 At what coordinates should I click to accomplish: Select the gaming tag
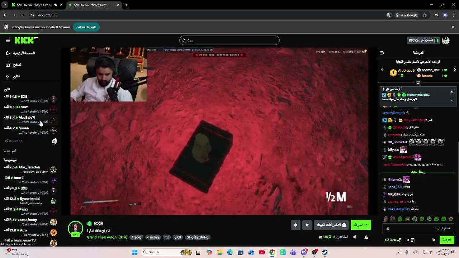[x=153, y=237]
